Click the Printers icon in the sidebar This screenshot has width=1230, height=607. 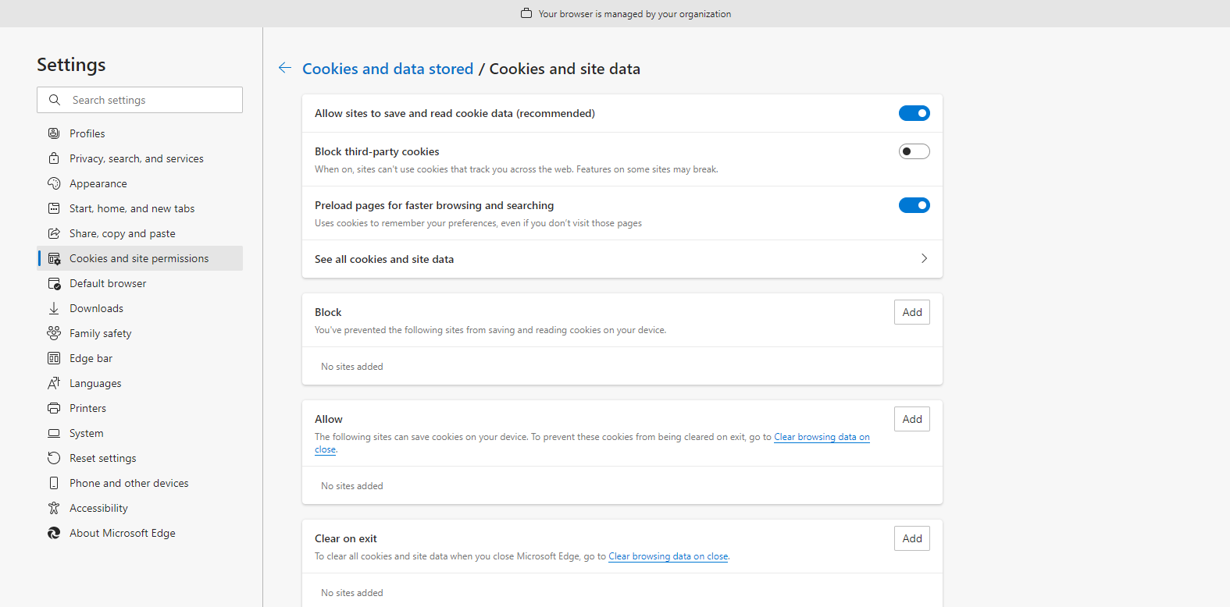click(54, 408)
